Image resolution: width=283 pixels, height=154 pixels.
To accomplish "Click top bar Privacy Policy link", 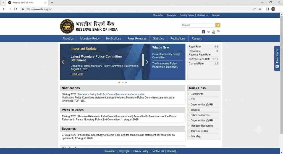I will click(187, 15).
